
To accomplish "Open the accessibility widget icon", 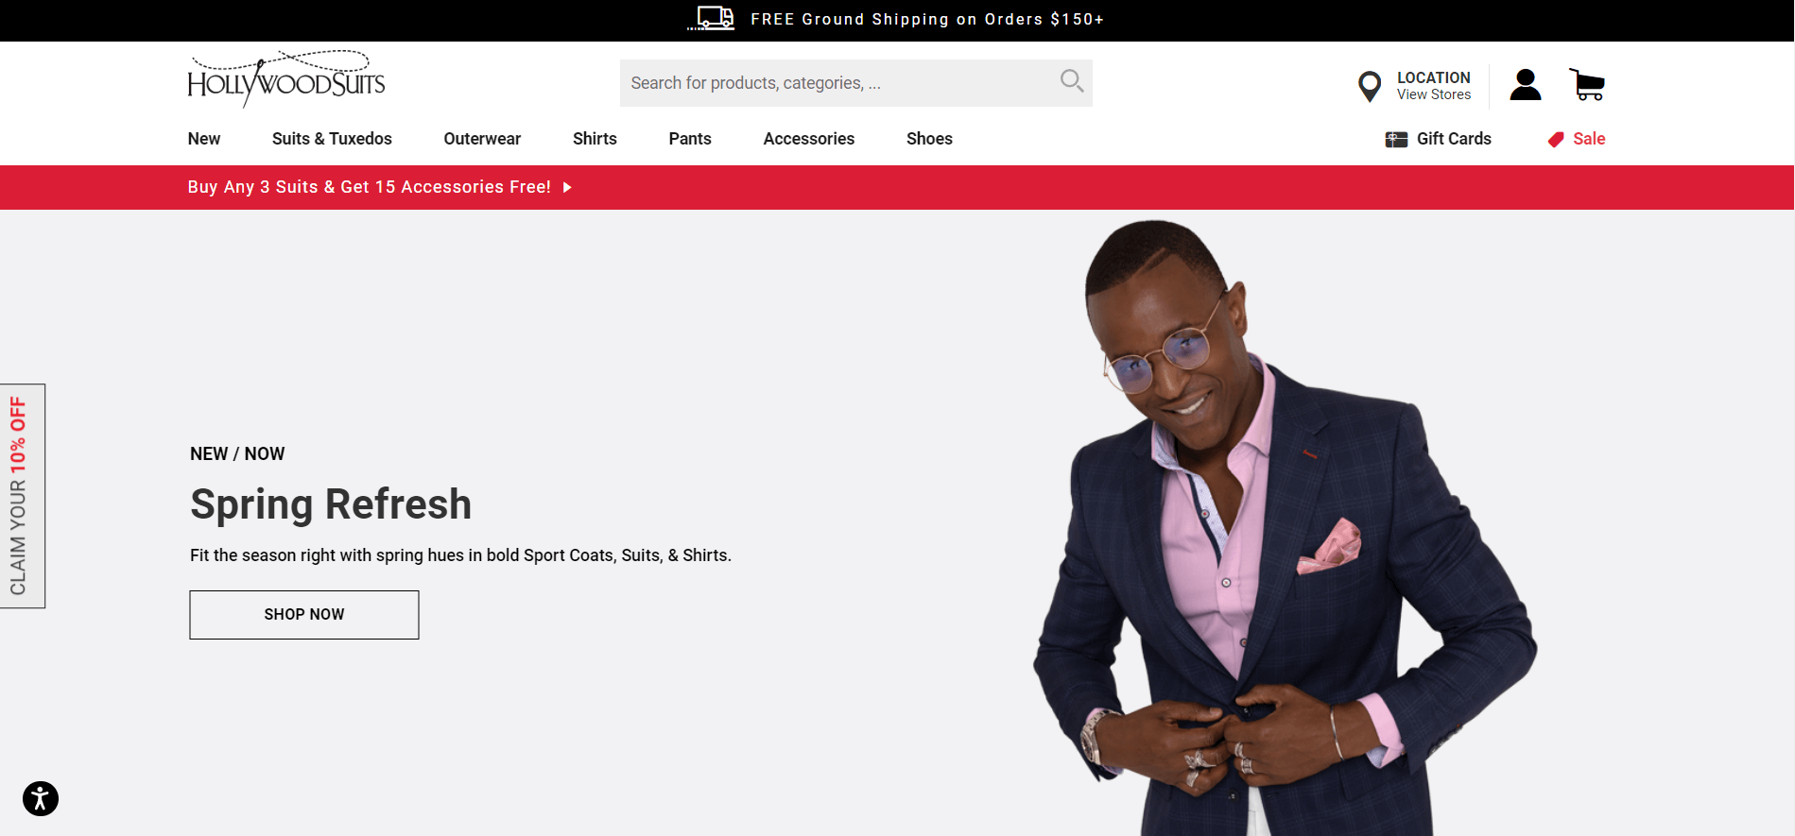I will coord(41,798).
